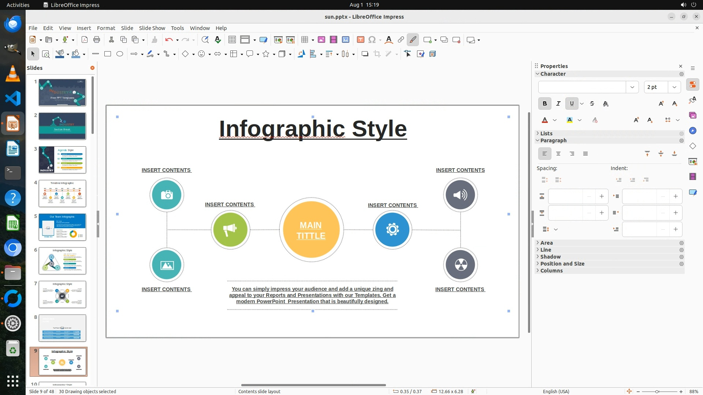Open the Format menu
This screenshot has width=703, height=395.
coord(106,28)
